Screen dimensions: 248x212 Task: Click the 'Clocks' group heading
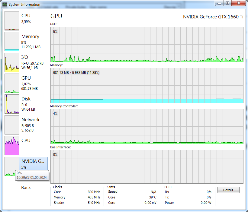pos(57,187)
